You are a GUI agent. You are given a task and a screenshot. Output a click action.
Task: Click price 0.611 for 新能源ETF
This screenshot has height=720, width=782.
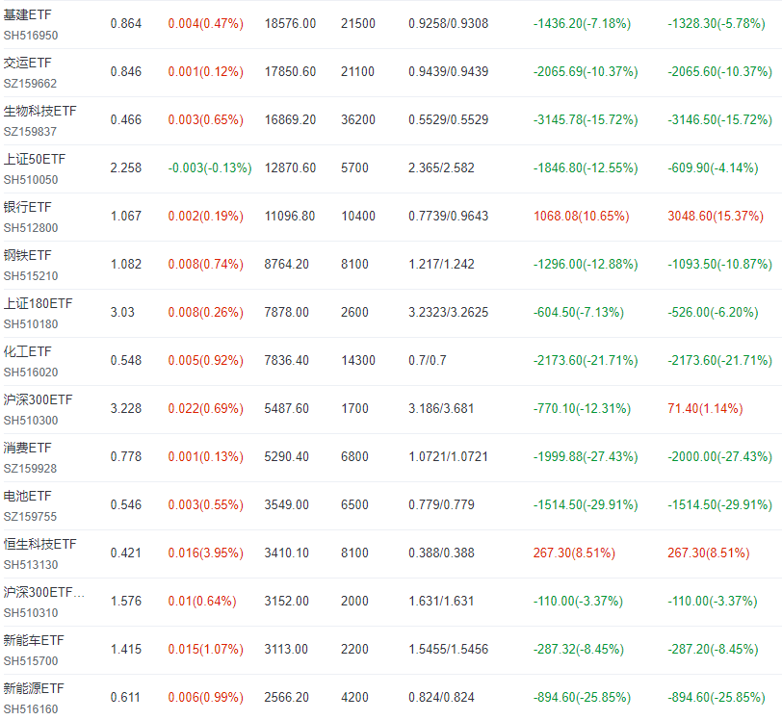[125, 697]
